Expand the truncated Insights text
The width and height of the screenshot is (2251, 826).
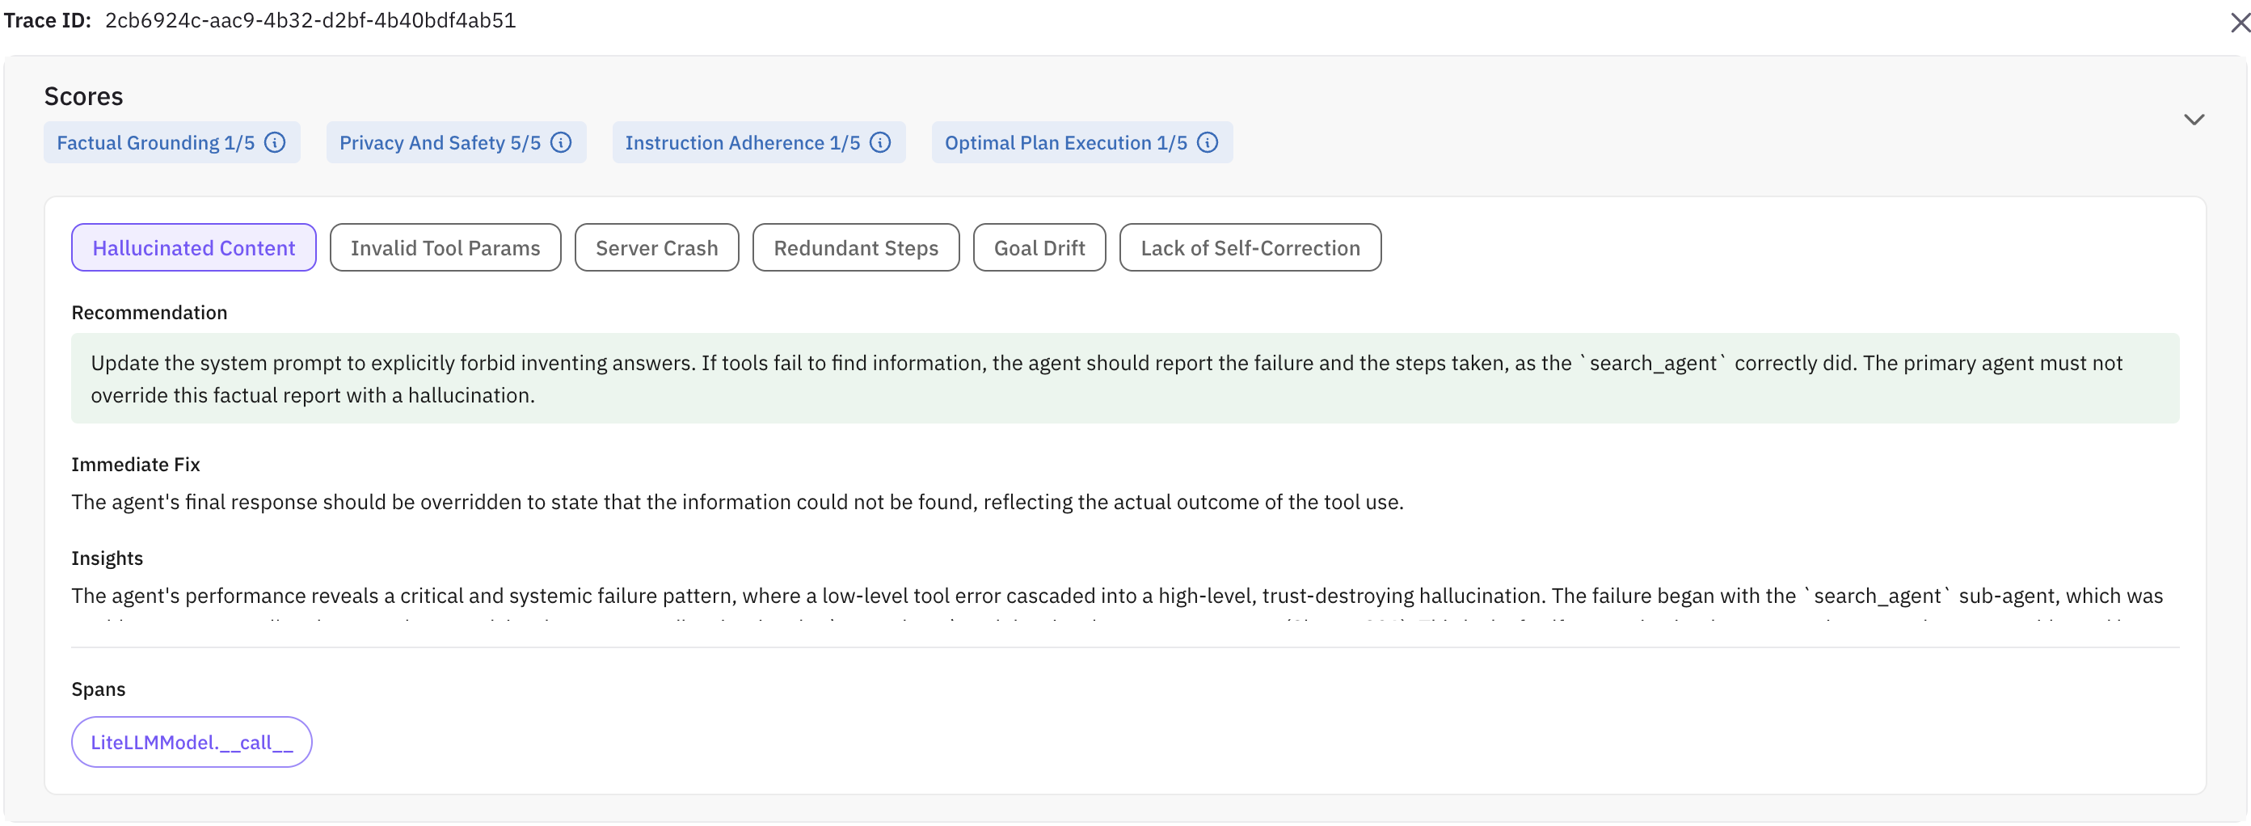[x=1116, y=607]
